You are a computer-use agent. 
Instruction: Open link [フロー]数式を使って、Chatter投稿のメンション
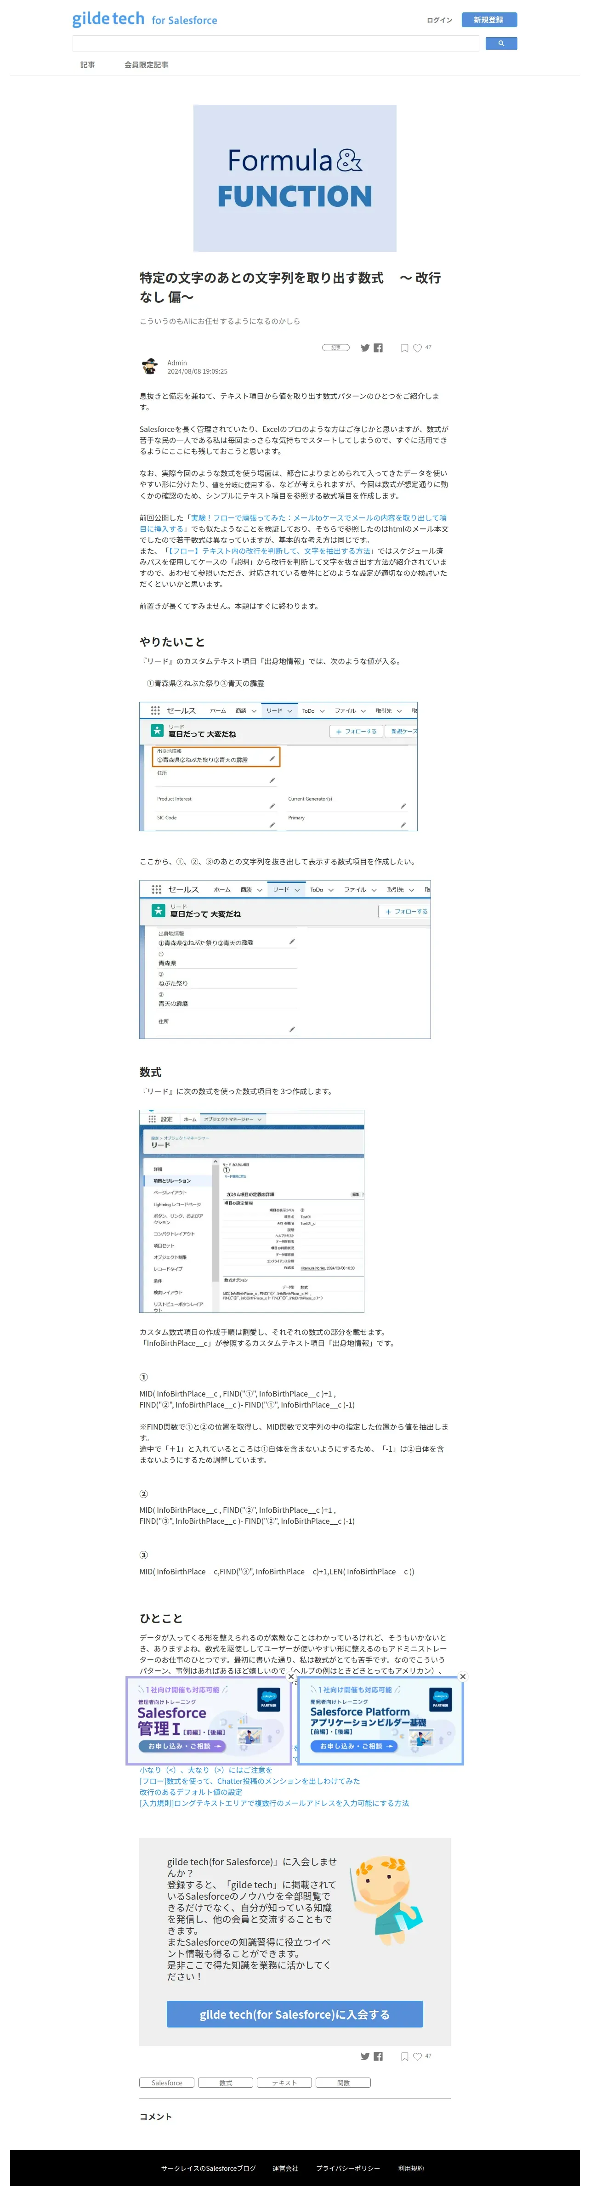click(x=250, y=1781)
